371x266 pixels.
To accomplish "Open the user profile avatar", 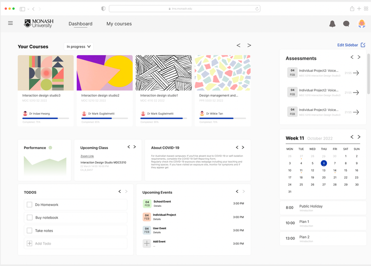I will click(362, 24).
